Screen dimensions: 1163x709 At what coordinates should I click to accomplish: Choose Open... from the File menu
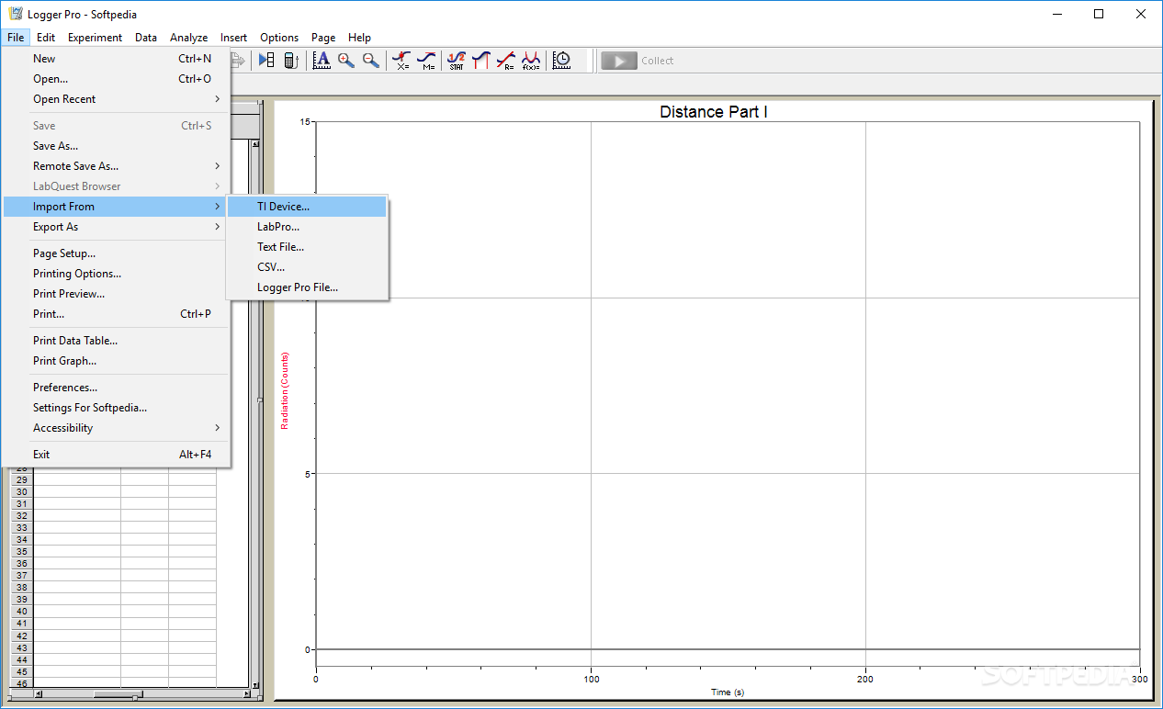point(116,79)
